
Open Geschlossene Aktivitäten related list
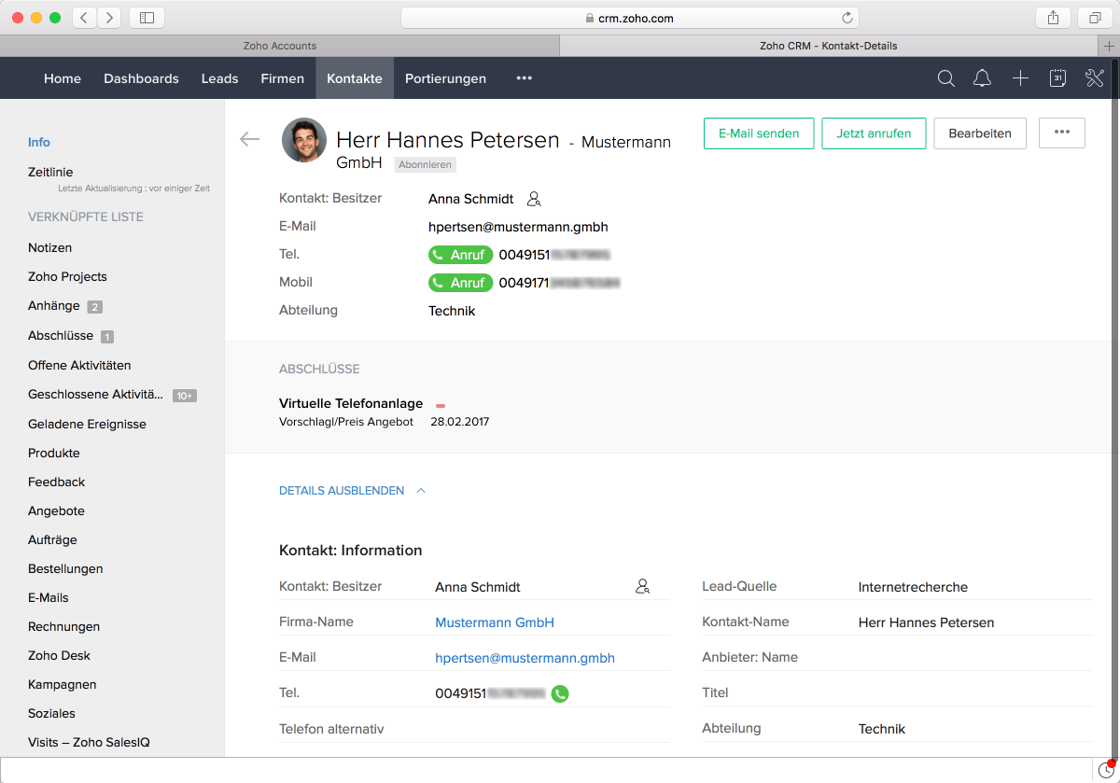[x=95, y=395]
